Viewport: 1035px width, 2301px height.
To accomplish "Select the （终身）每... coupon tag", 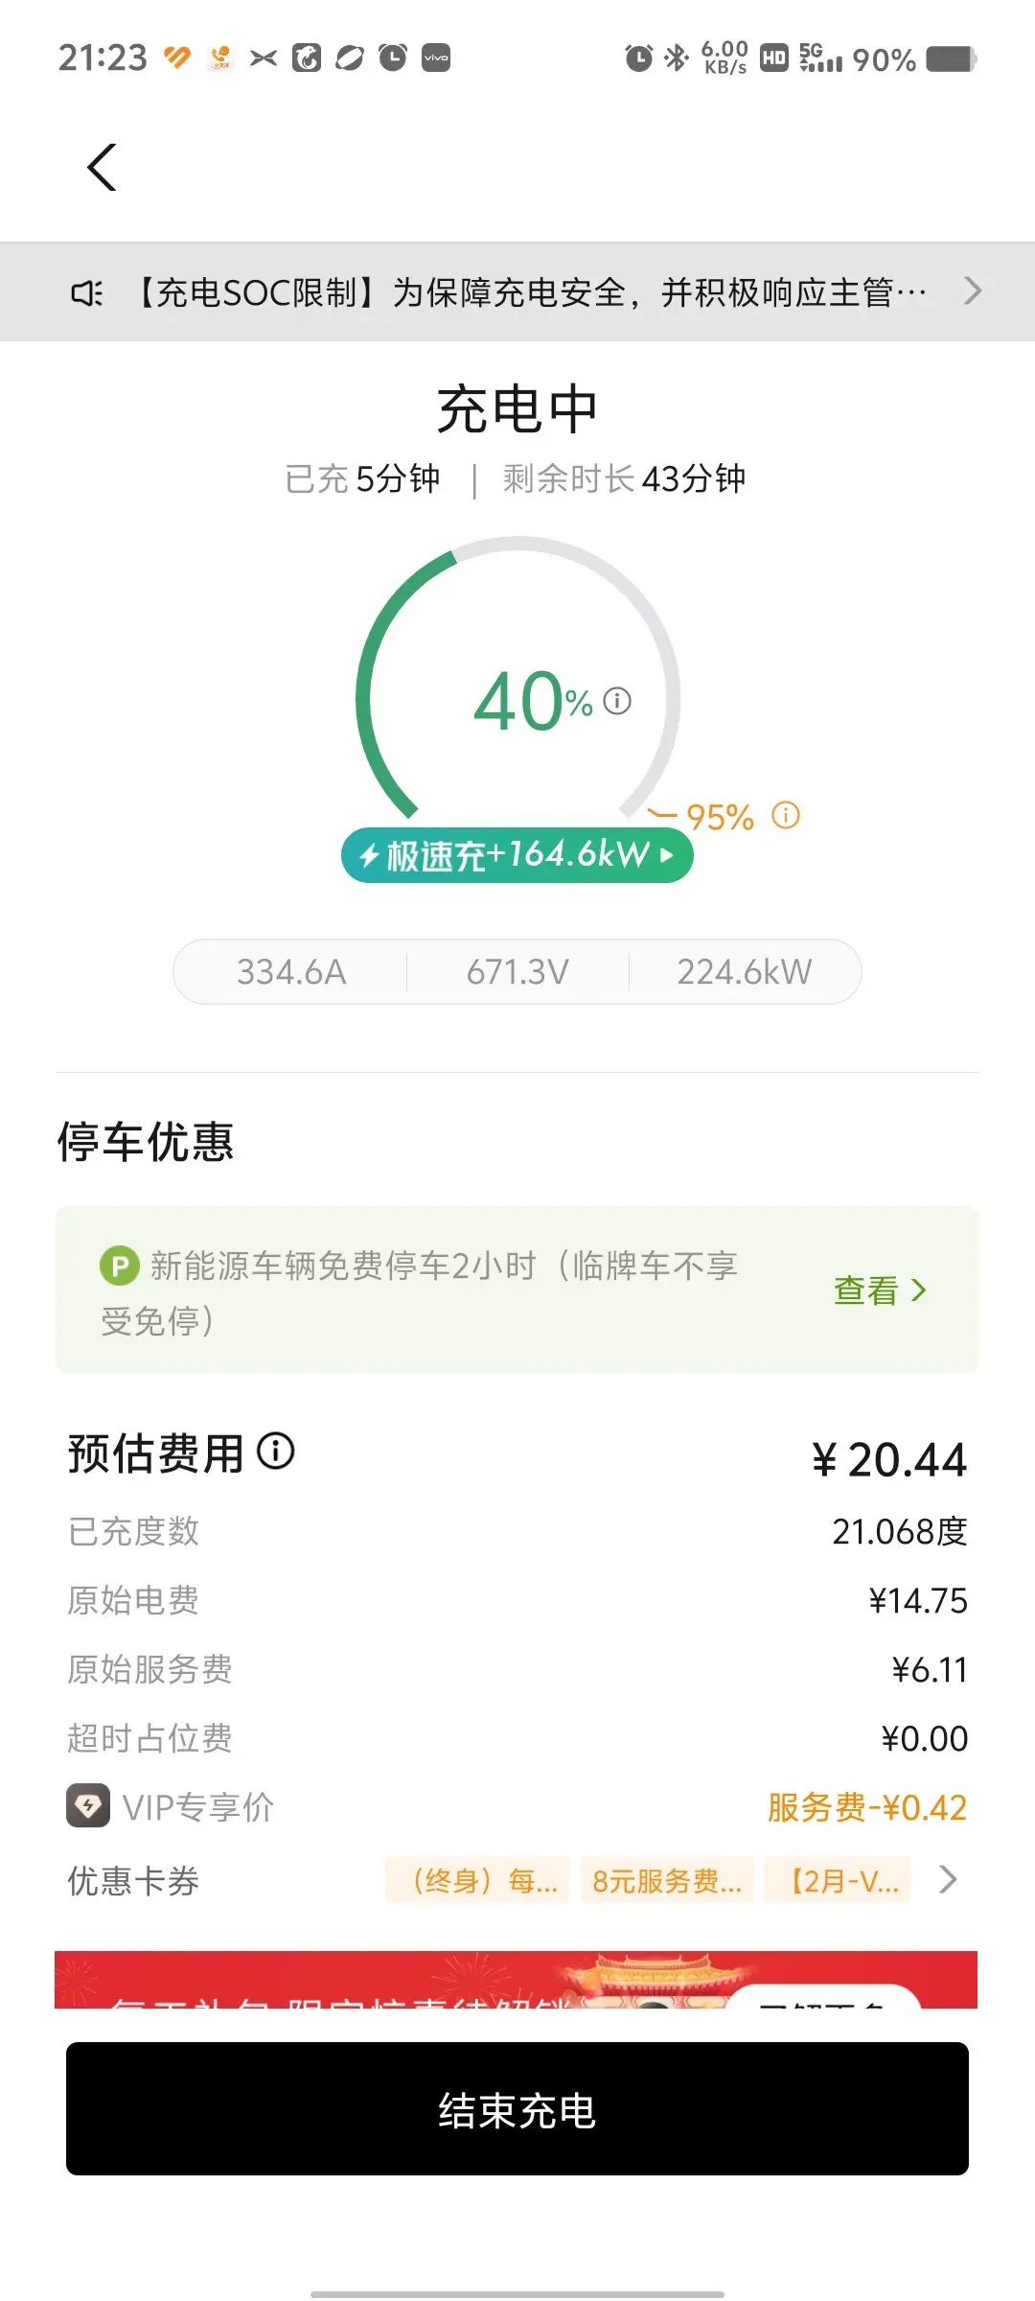I will [x=477, y=1880].
